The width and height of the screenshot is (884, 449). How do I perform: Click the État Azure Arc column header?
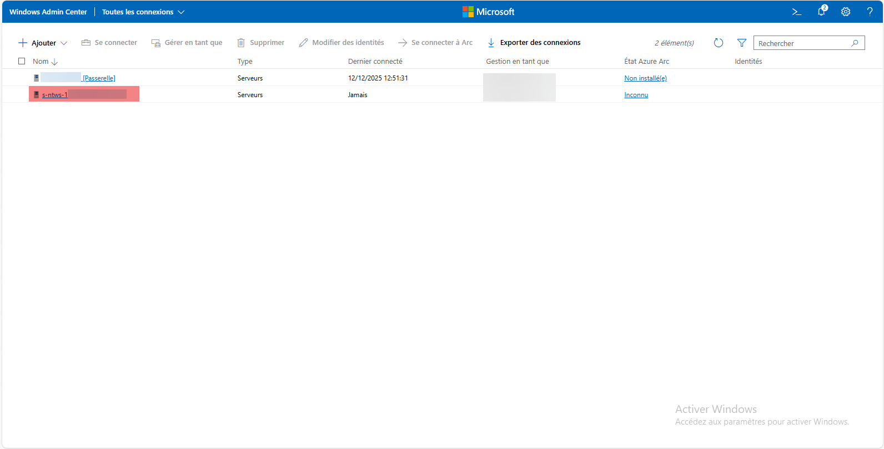(646, 62)
